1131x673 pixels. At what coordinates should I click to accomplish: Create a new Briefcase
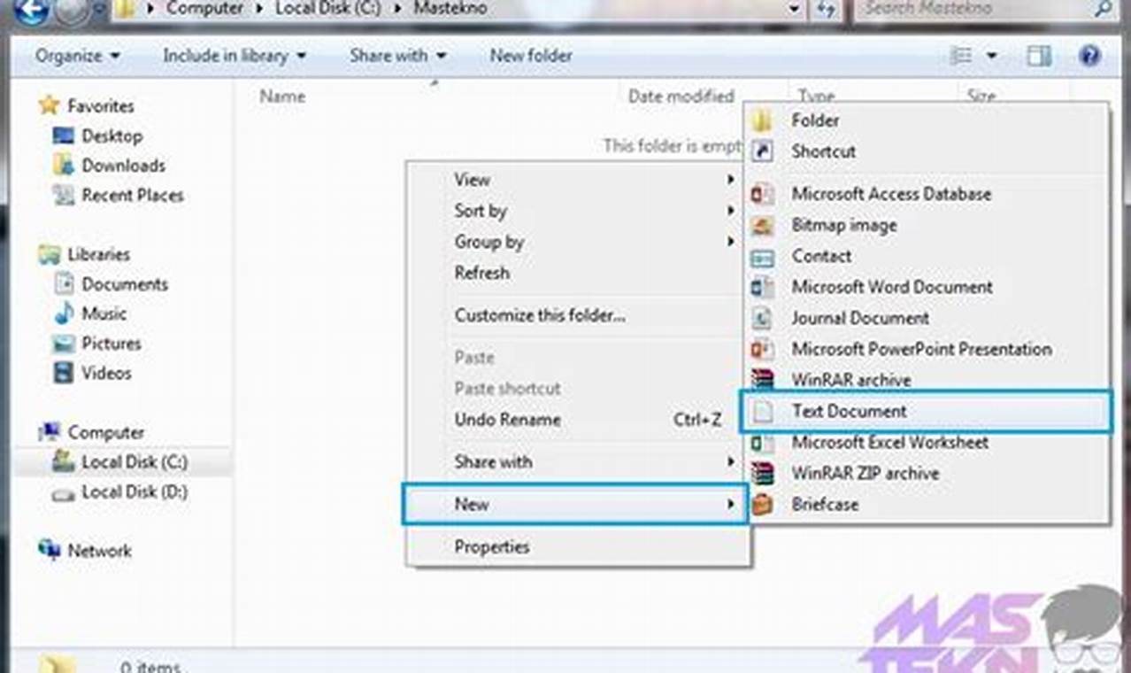coord(827,504)
